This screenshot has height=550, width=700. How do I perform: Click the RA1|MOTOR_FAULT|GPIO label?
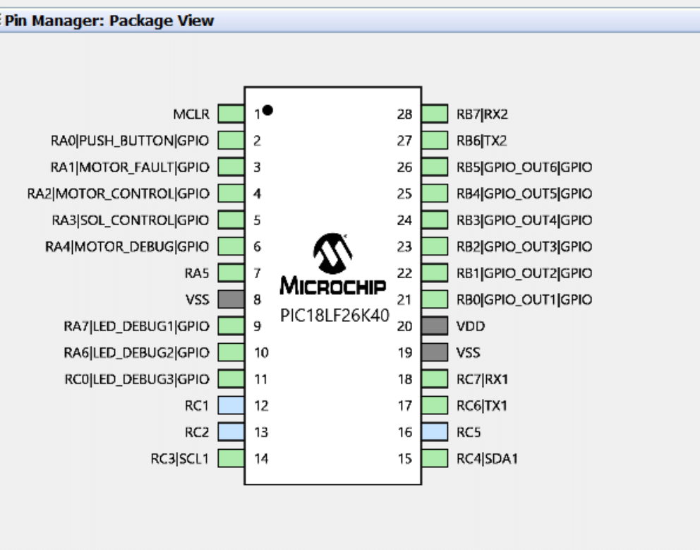(x=130, y=167)
